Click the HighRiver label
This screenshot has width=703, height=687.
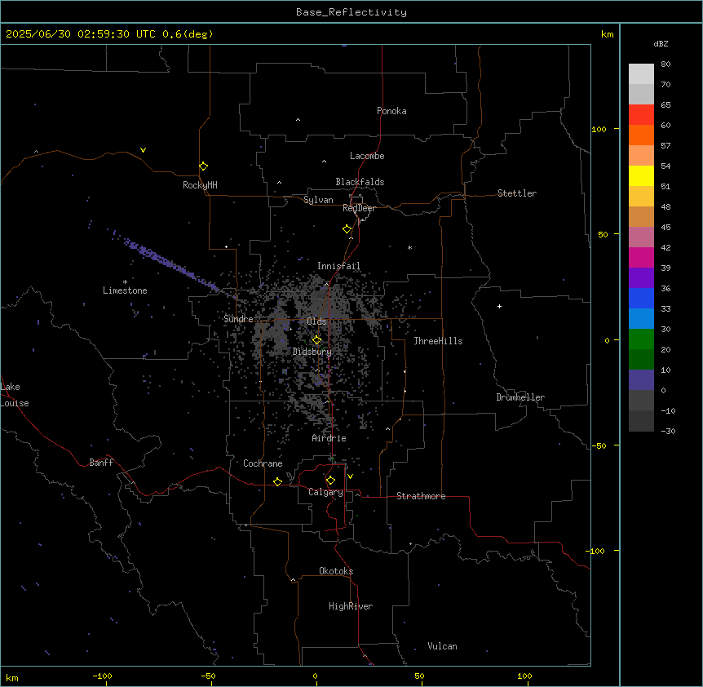click(x=351, y=606)
